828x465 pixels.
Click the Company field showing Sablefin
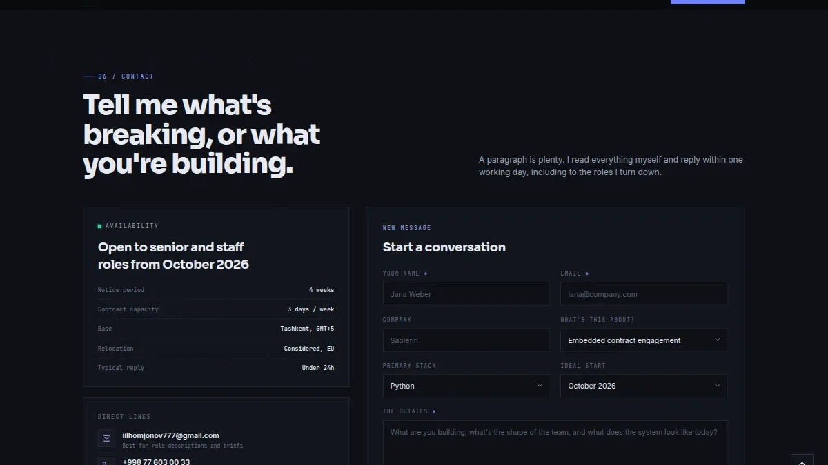(466, 340)
